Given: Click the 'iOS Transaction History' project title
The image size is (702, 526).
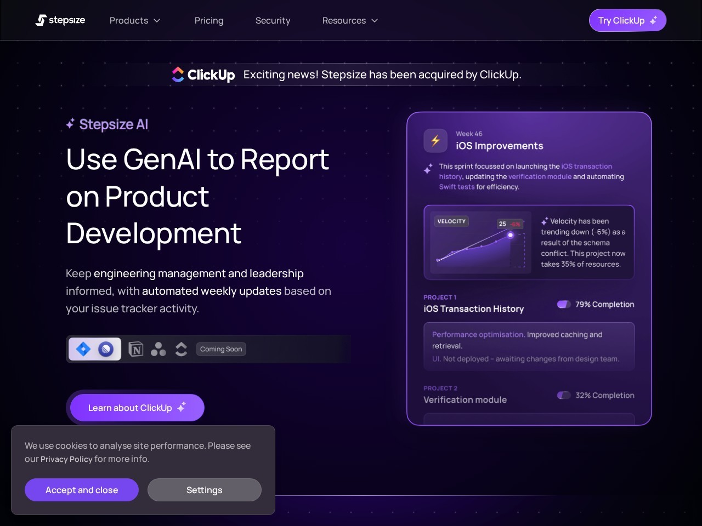Looking at the screenshot, I should click(x=474, y=308).
